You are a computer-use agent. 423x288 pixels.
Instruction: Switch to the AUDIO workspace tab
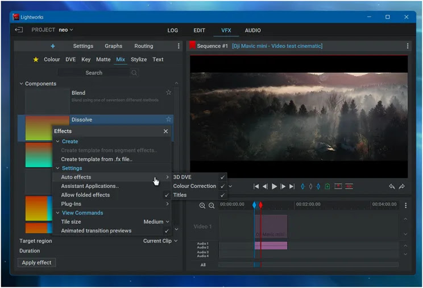[252, 30]
